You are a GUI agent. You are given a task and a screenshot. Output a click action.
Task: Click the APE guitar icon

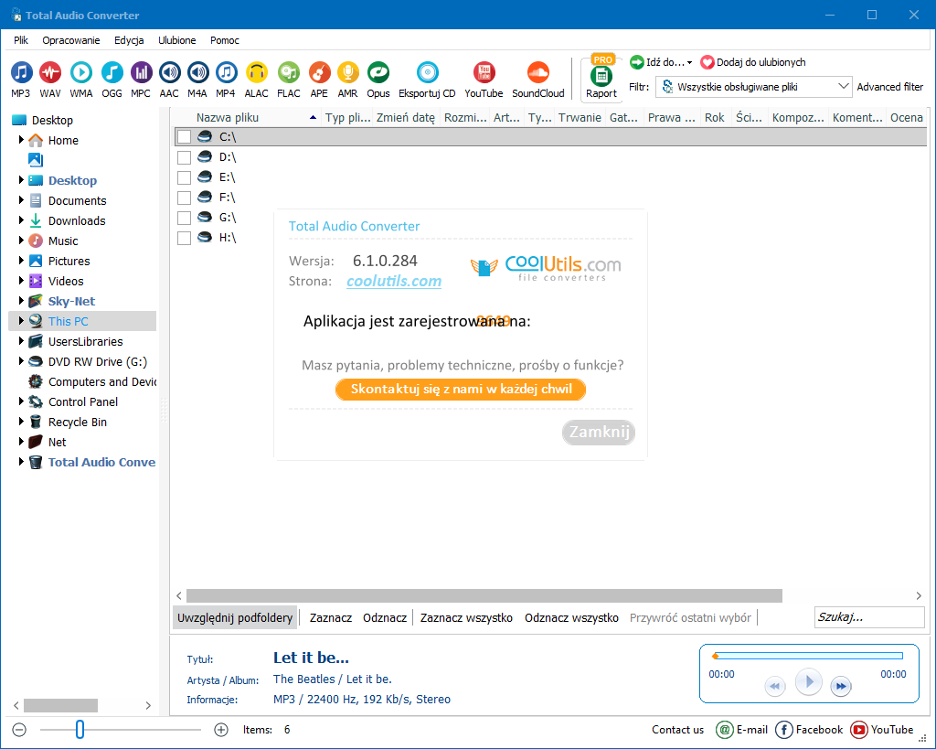(x=319, y=73)
